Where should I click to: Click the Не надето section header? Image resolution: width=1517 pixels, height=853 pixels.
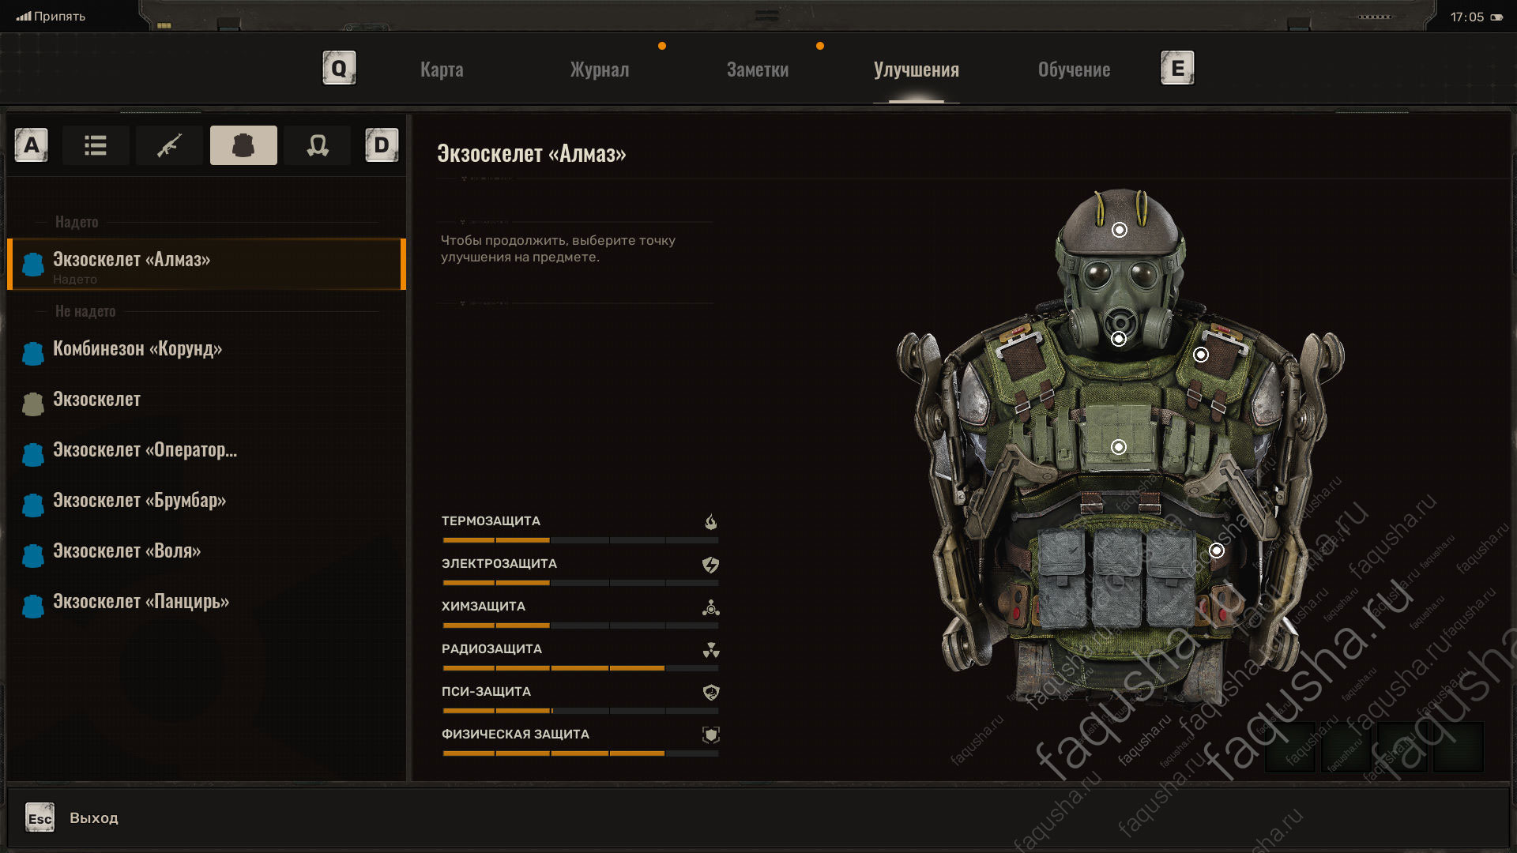point(85,311)
